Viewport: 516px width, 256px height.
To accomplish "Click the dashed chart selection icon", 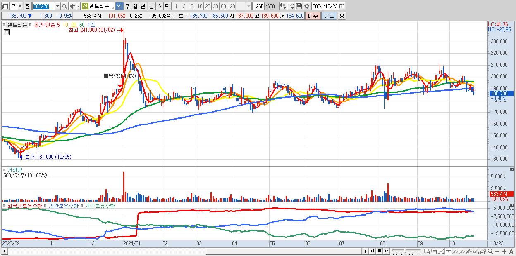I will click(441, 251).
